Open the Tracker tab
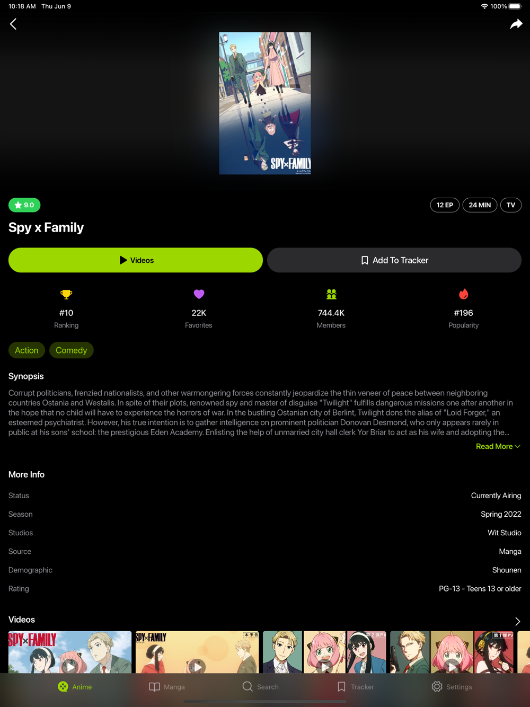Screen dimensions: 530x707 356,687
